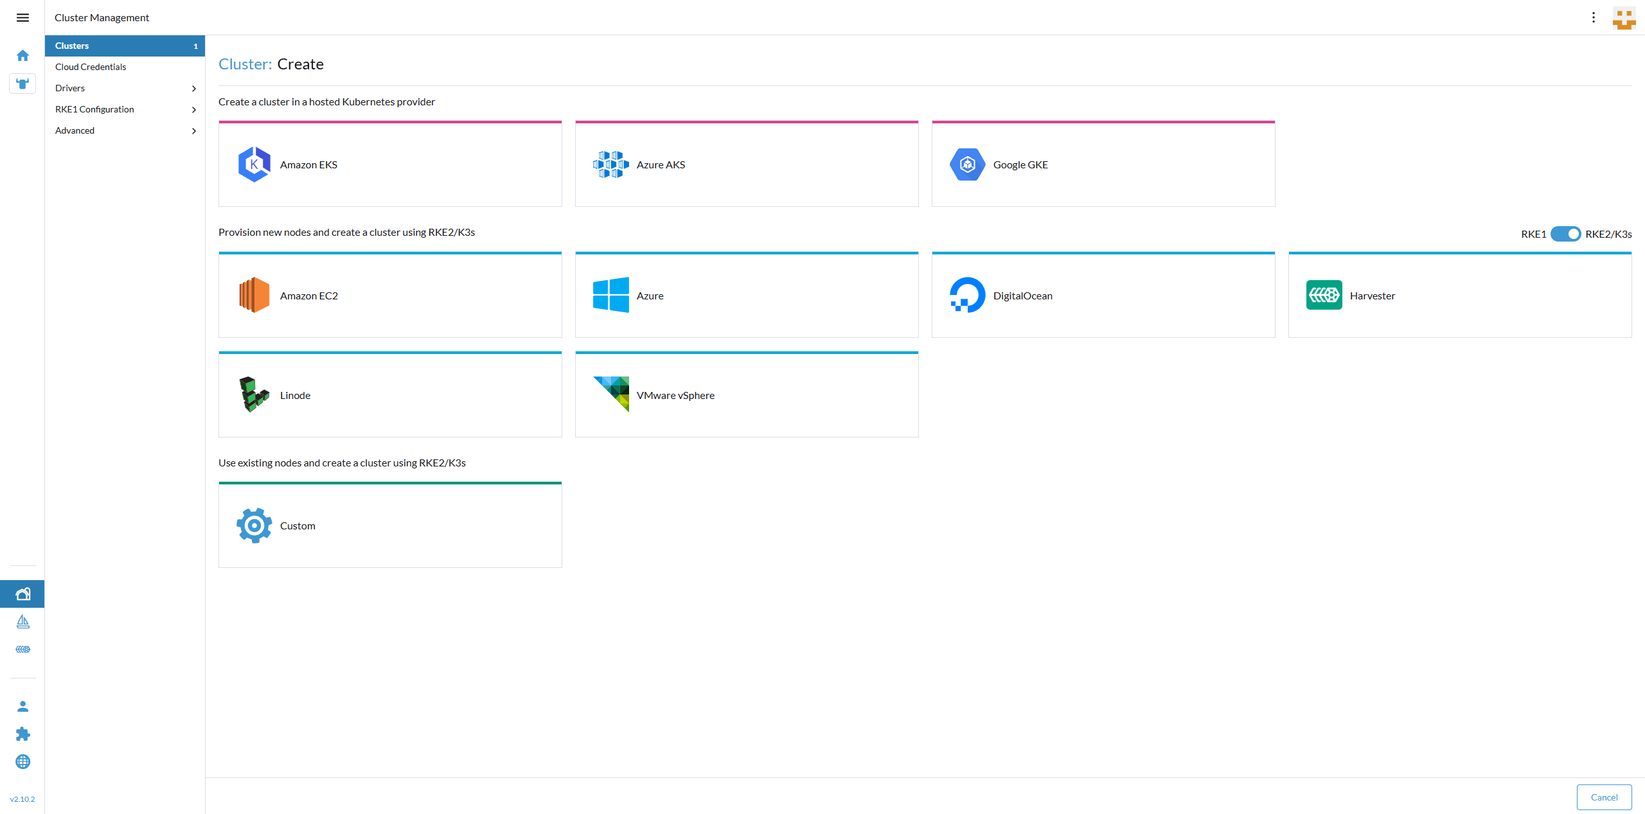Choose the DigitalOcean provider label
Screen dimensions: 1645x814
coord(1023,296)
